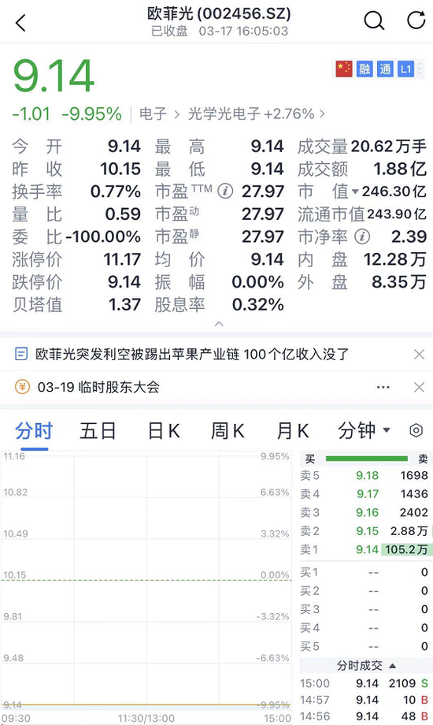Tap the 内盘 12.28万 value
Image resolution: width=433 pixels, height=725 pixels.
tap(394, 259)
